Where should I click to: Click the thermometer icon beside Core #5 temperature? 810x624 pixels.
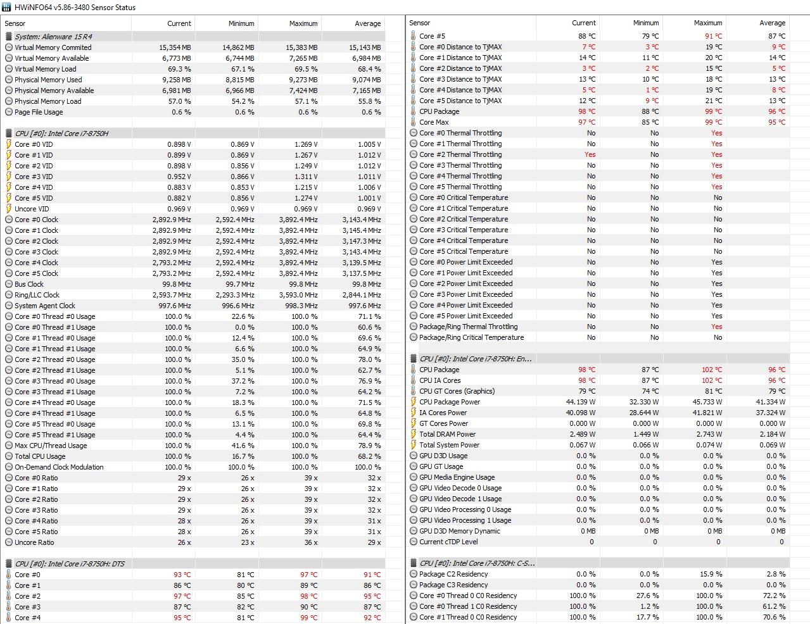(x=414, y=36)
